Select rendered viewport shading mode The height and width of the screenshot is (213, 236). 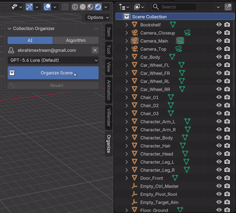[98, 7]
